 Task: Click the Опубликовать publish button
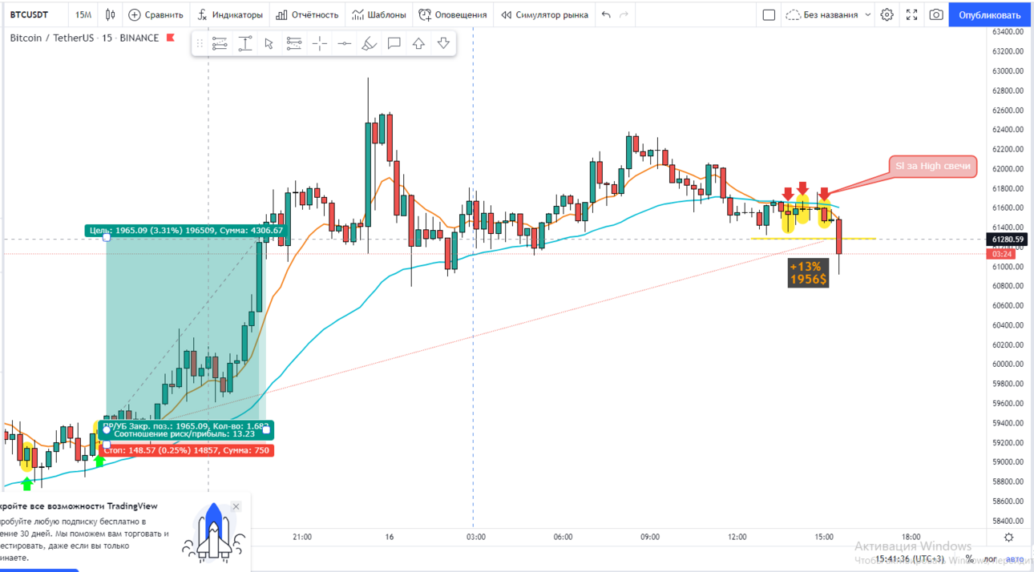point(990,14)
